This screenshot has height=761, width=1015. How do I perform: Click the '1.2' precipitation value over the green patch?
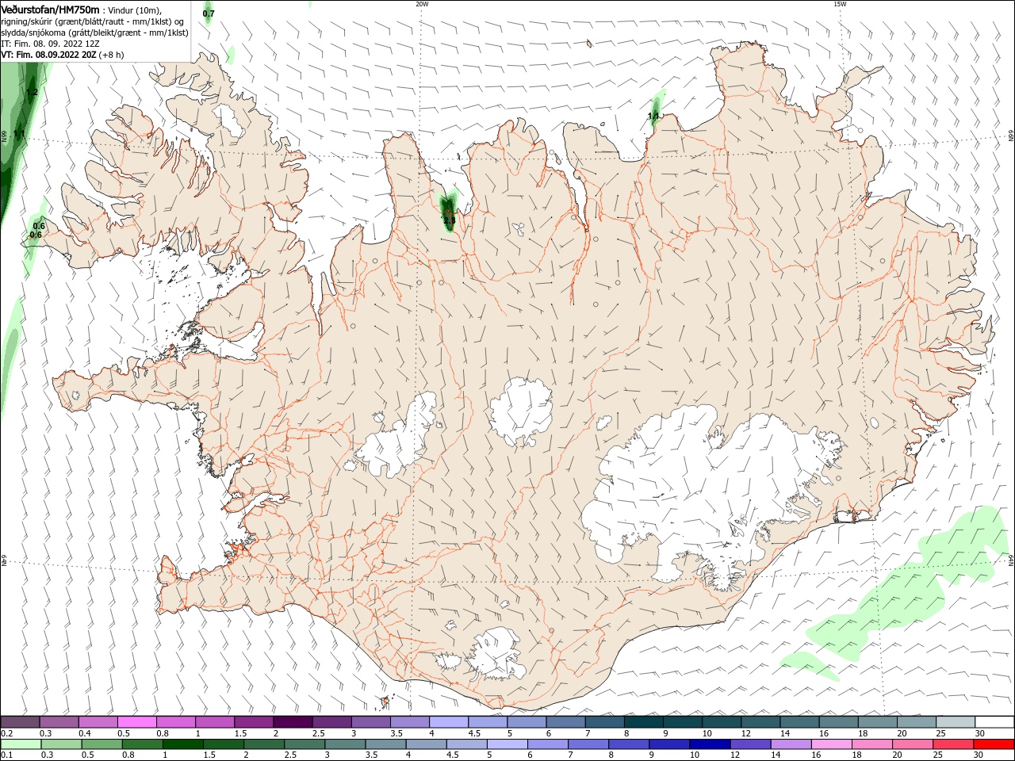pyautogui.click(x=32, y=93)
